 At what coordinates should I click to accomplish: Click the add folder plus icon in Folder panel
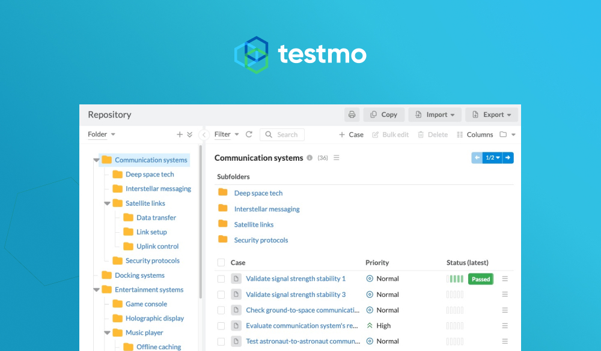(x=180, y=134)
